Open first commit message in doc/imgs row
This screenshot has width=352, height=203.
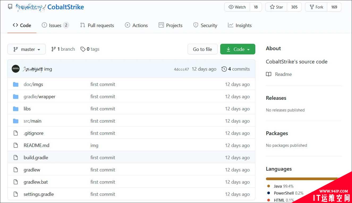pyautogui.click(x=103, y=84)
